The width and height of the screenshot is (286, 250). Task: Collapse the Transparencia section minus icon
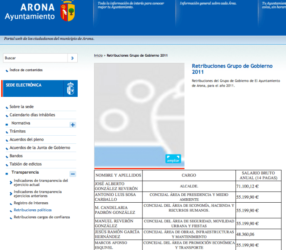[x=73, y=174]
